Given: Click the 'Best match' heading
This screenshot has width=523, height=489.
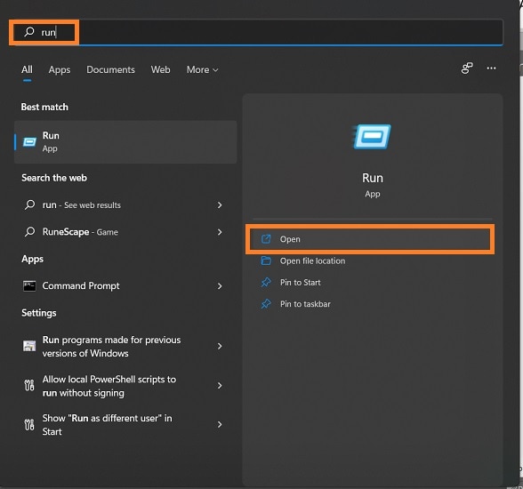Looking at the screenshot, I should point(44,107).
